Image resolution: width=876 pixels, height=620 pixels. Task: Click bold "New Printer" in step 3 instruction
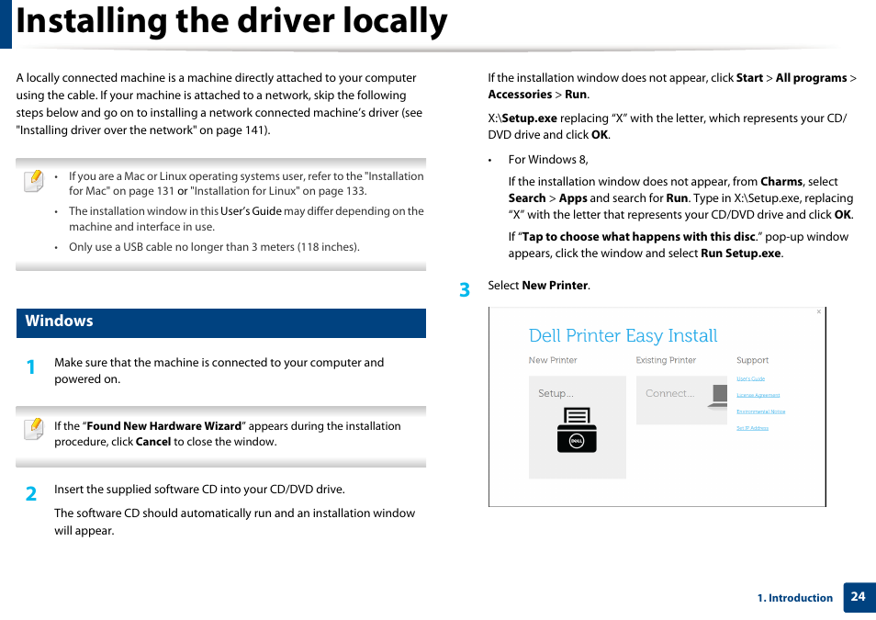pos(555,285)
